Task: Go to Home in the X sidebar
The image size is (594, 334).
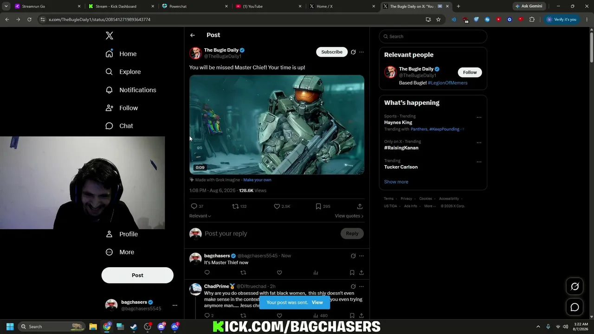Action: [121, 54]
